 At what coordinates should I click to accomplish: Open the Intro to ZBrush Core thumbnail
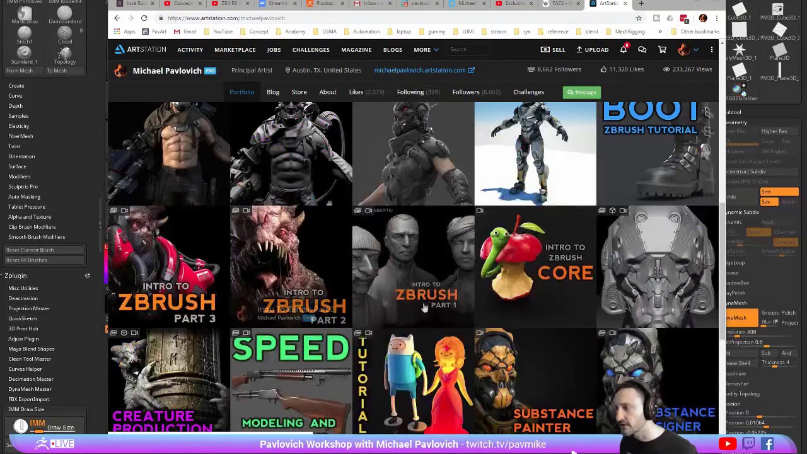click(535, 267)
